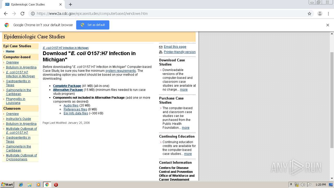Download the References files
This screenshot has width=334, height=188.
tap(75, 109)
